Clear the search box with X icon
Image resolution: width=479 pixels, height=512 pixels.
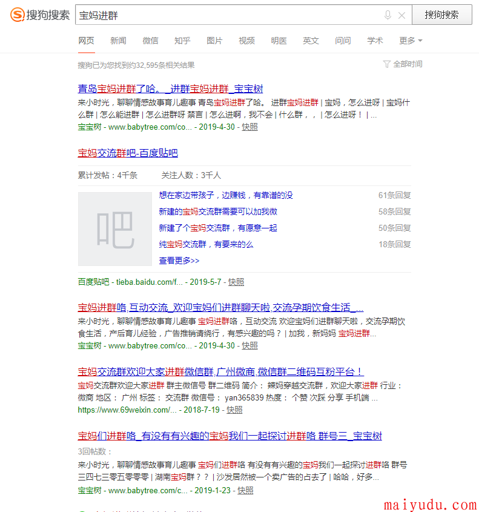coord(401,15)
